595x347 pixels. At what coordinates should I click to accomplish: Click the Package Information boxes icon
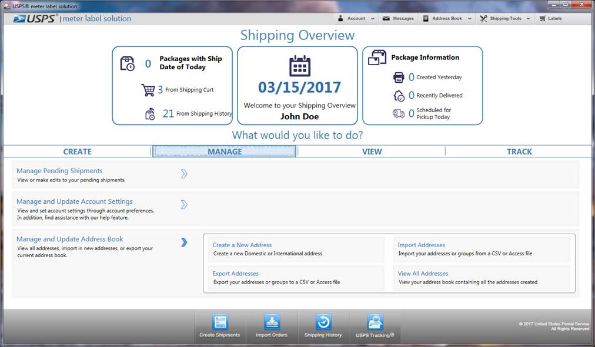pyautogui.click(x=377, y=58)
